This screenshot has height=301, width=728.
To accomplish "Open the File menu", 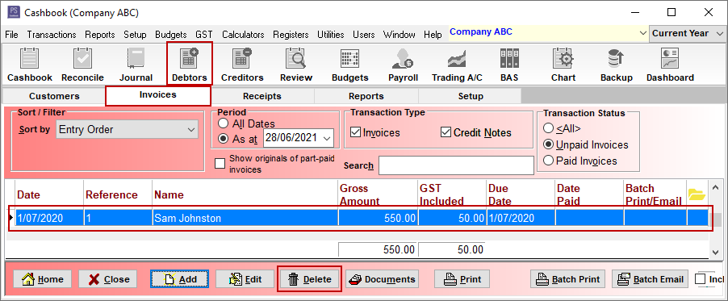I will [11, 35].
